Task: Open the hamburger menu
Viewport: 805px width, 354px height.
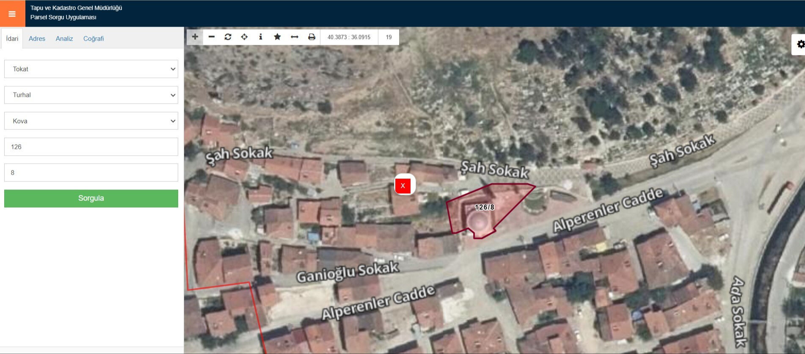Action: click(12, 14)
